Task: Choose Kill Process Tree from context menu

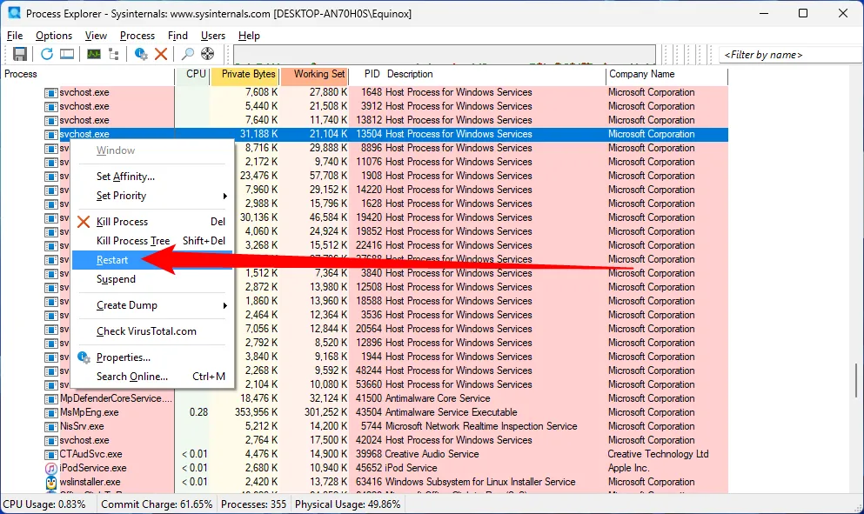Action: click(x=133, y=241)
